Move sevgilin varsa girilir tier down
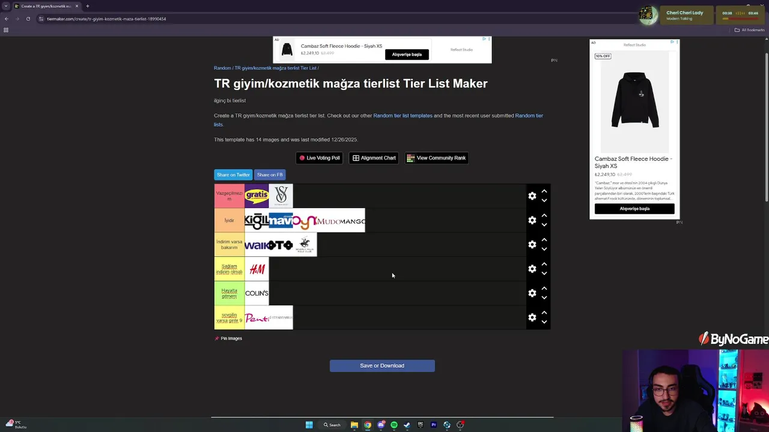Screen dimensions: 769x432 pyautogui.click(x=544, y=322)
